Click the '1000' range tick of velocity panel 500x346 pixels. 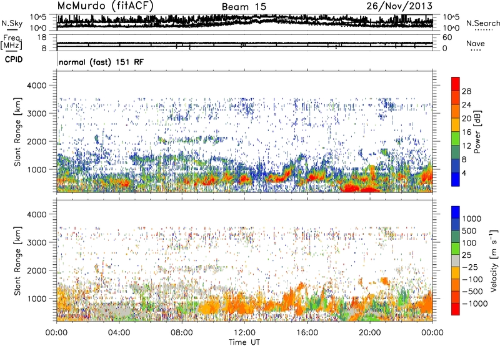(x=36, y=298)
